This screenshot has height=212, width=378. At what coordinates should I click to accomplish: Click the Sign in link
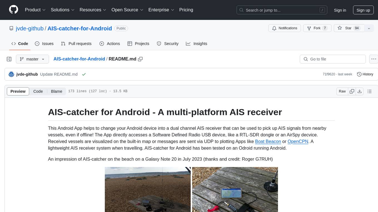[340, 10]
